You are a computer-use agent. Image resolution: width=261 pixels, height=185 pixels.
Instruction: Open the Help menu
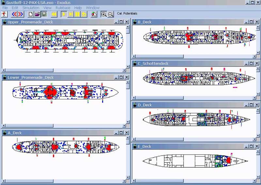click(78, 8)
